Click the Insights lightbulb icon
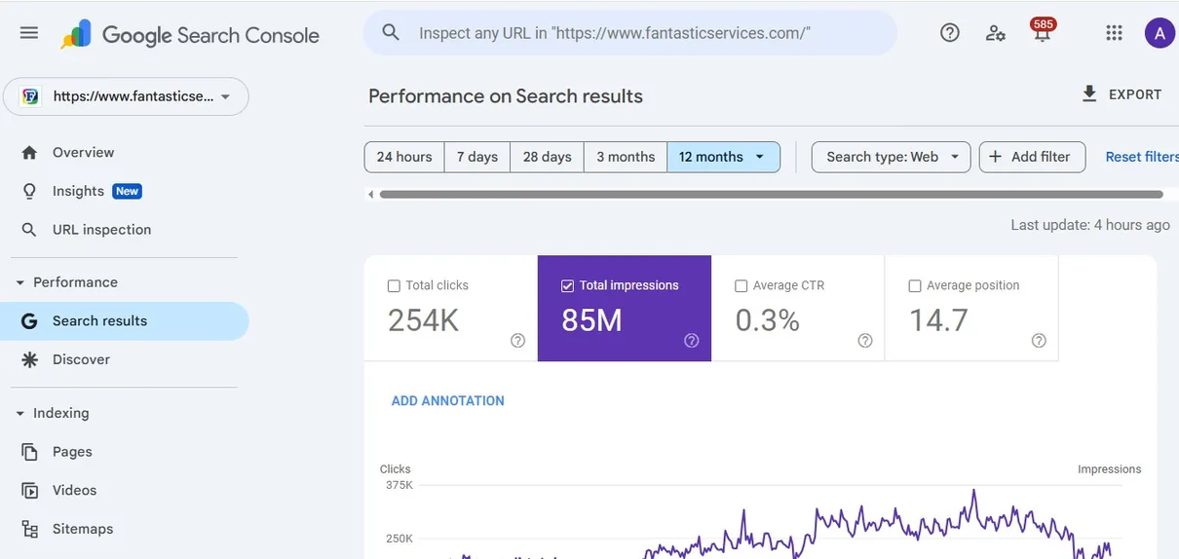The image size is (1179, 559). (29, 191)
